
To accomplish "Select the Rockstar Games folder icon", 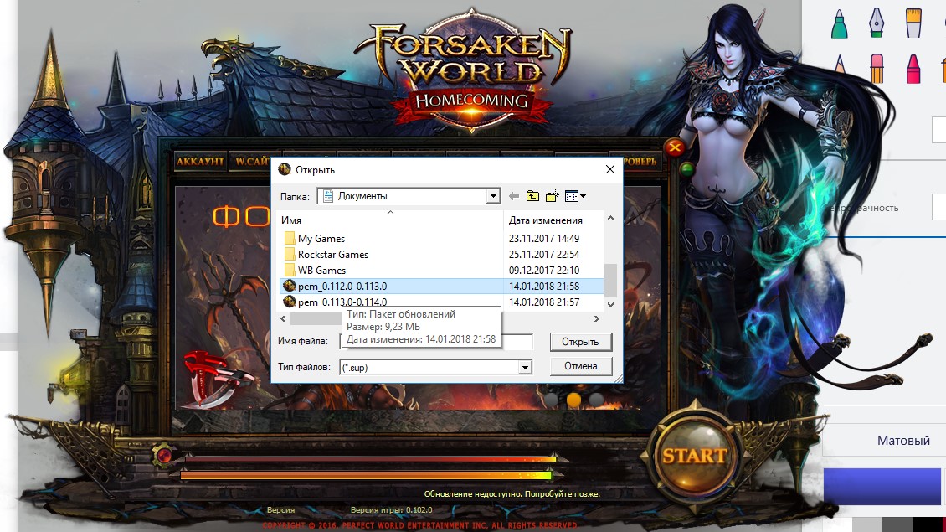I will [290, 254].
